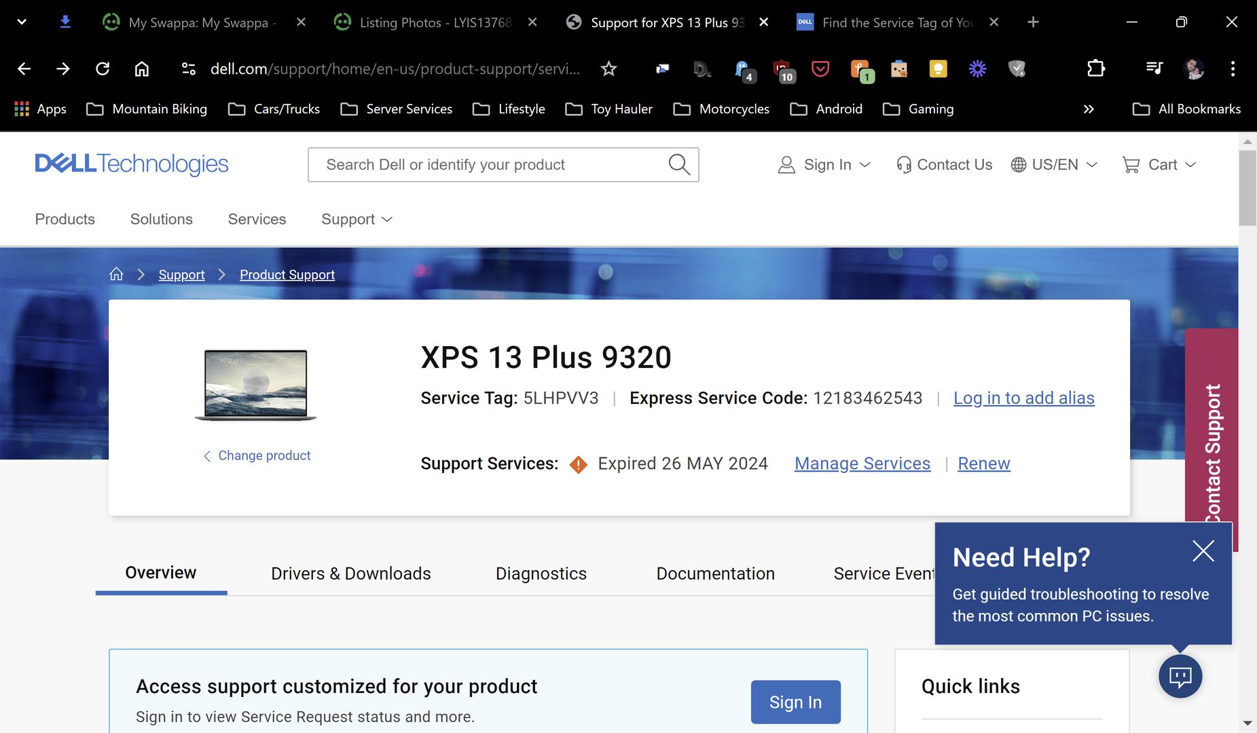The image size is (1257, 733).
Task: Open the chat bubble help icon
Action: (1180, 676)
